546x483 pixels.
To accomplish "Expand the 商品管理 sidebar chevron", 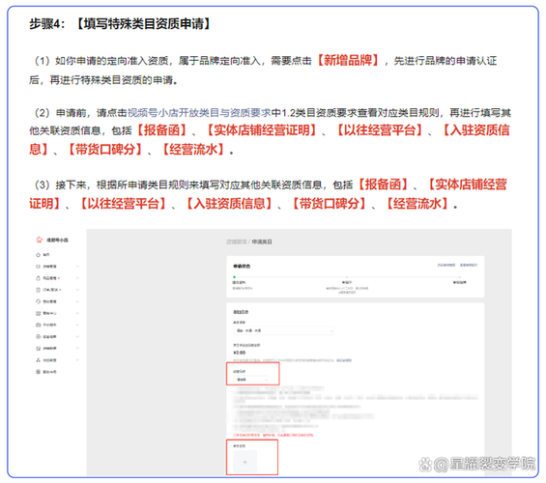I will coord(77,278).
